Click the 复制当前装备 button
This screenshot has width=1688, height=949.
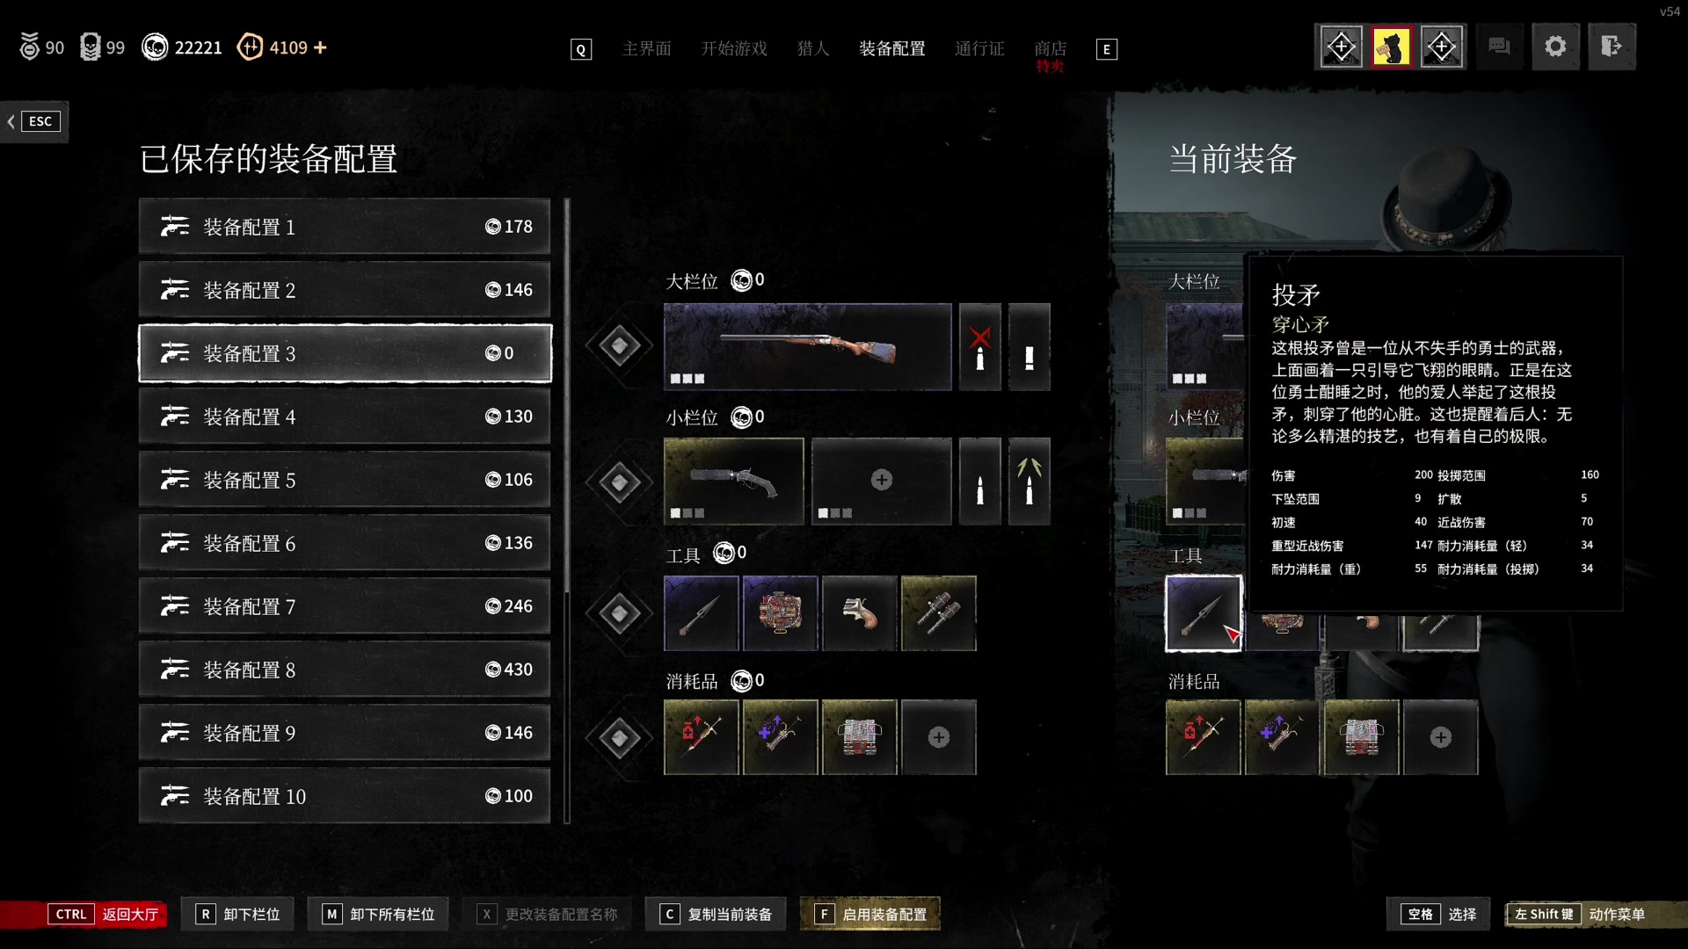(x=716, y=914)
